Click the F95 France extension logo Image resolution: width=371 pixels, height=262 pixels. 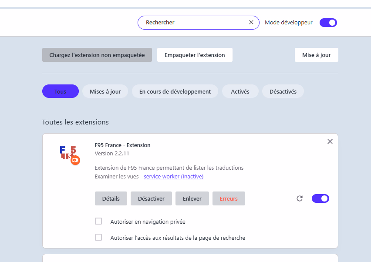coord(70,155)
